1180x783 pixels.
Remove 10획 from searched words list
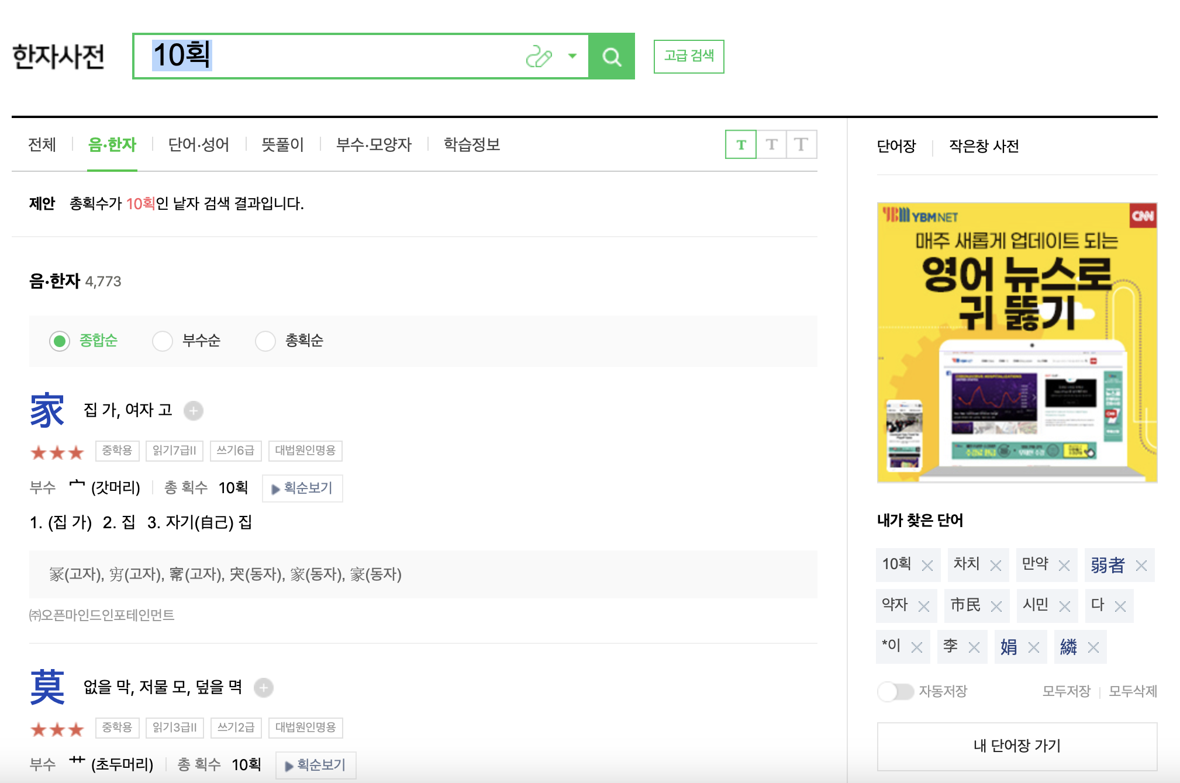[x=927, y=566]
